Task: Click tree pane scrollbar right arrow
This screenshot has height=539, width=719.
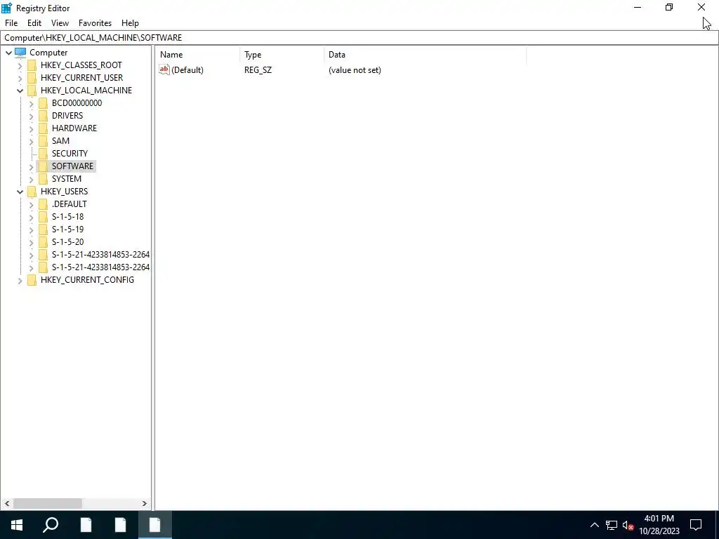Action: coord(145,503)
